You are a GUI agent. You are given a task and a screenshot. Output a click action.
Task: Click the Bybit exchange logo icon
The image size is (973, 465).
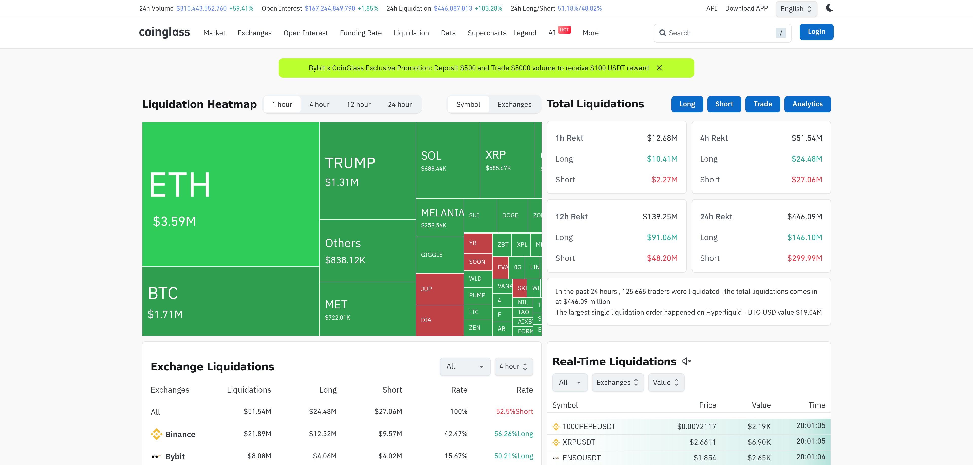[156, 457]
